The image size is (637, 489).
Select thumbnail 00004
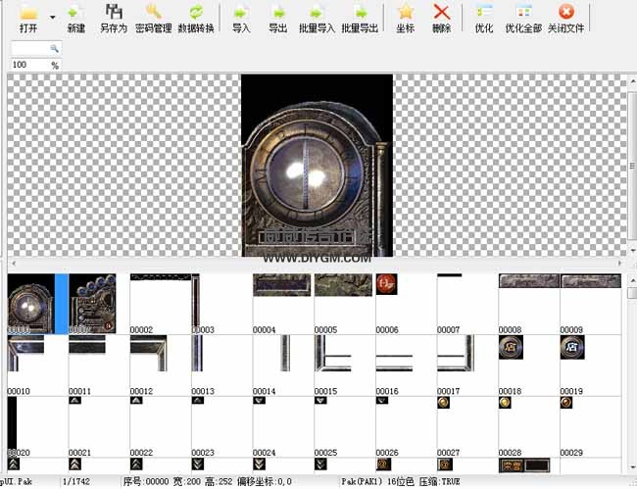[282, 304]
